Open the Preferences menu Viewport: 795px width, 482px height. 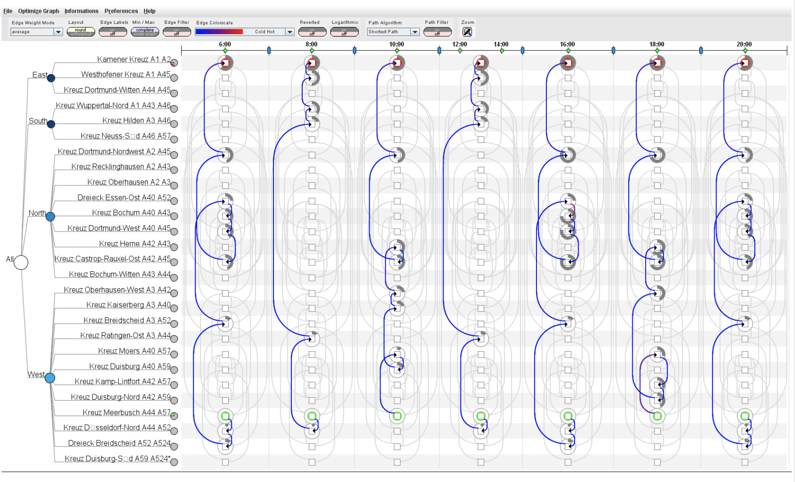tap(121, 11)
